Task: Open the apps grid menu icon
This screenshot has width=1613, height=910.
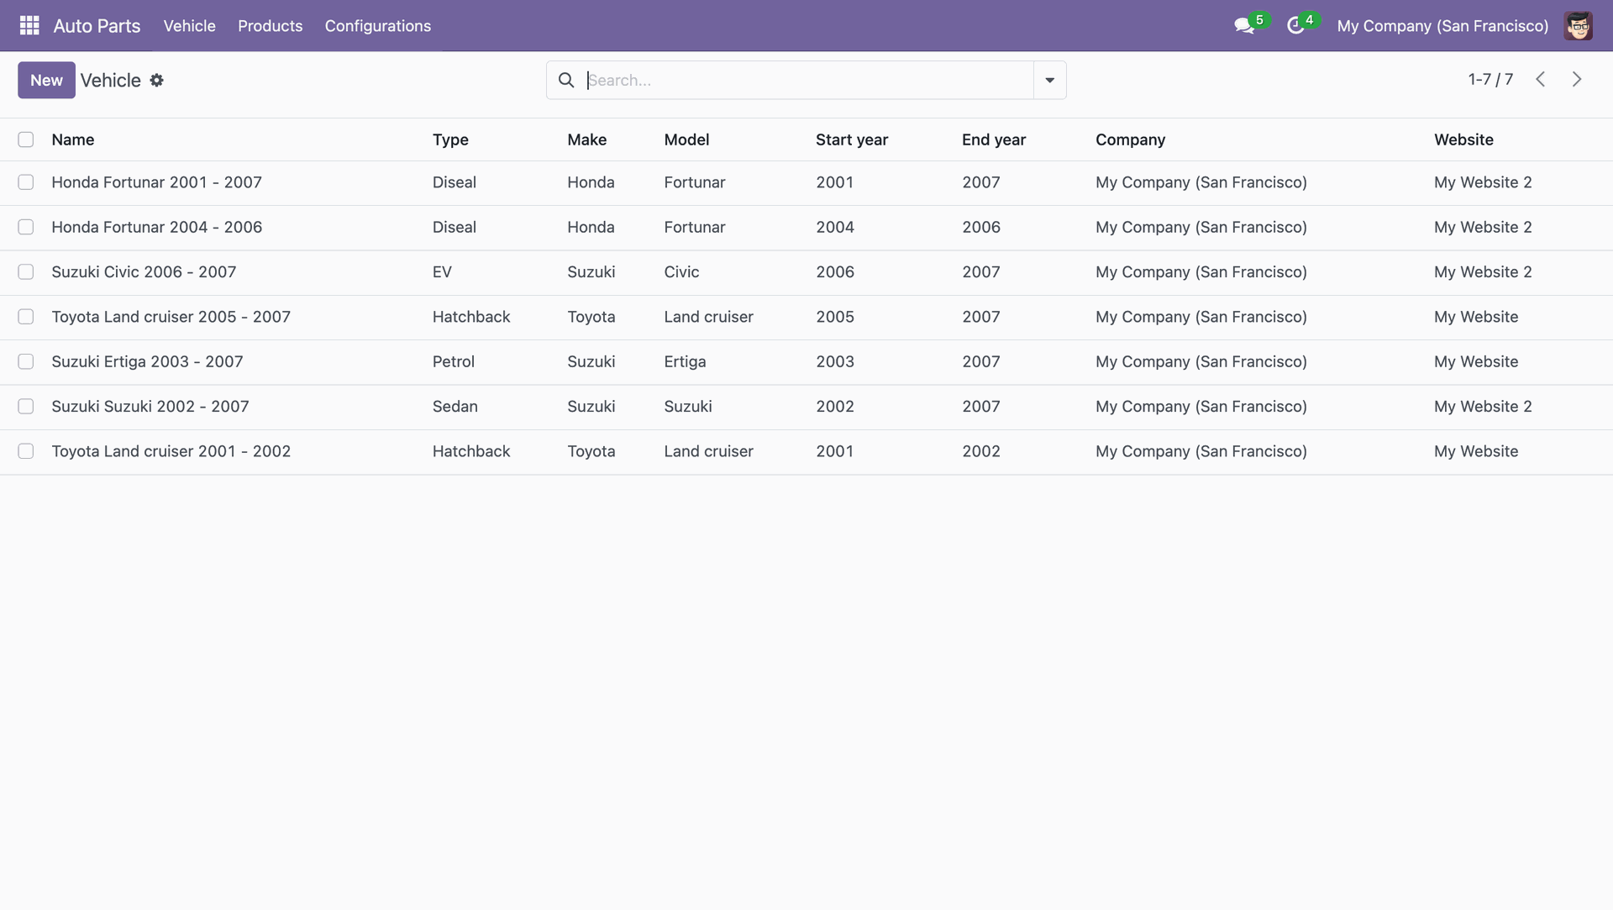Action: [x=29, y=25]
